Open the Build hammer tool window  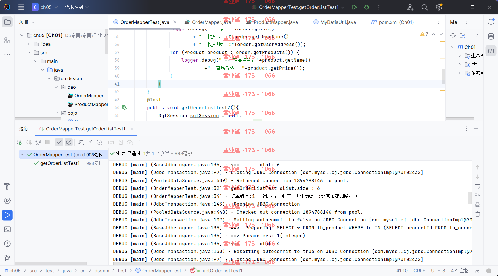pos(7,186)
